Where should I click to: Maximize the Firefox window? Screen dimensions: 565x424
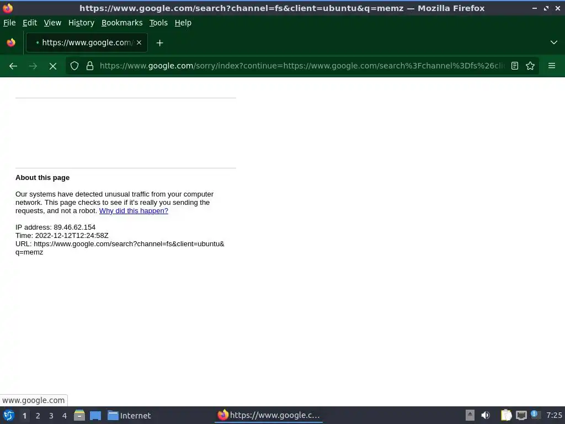(x=546, y=8)
